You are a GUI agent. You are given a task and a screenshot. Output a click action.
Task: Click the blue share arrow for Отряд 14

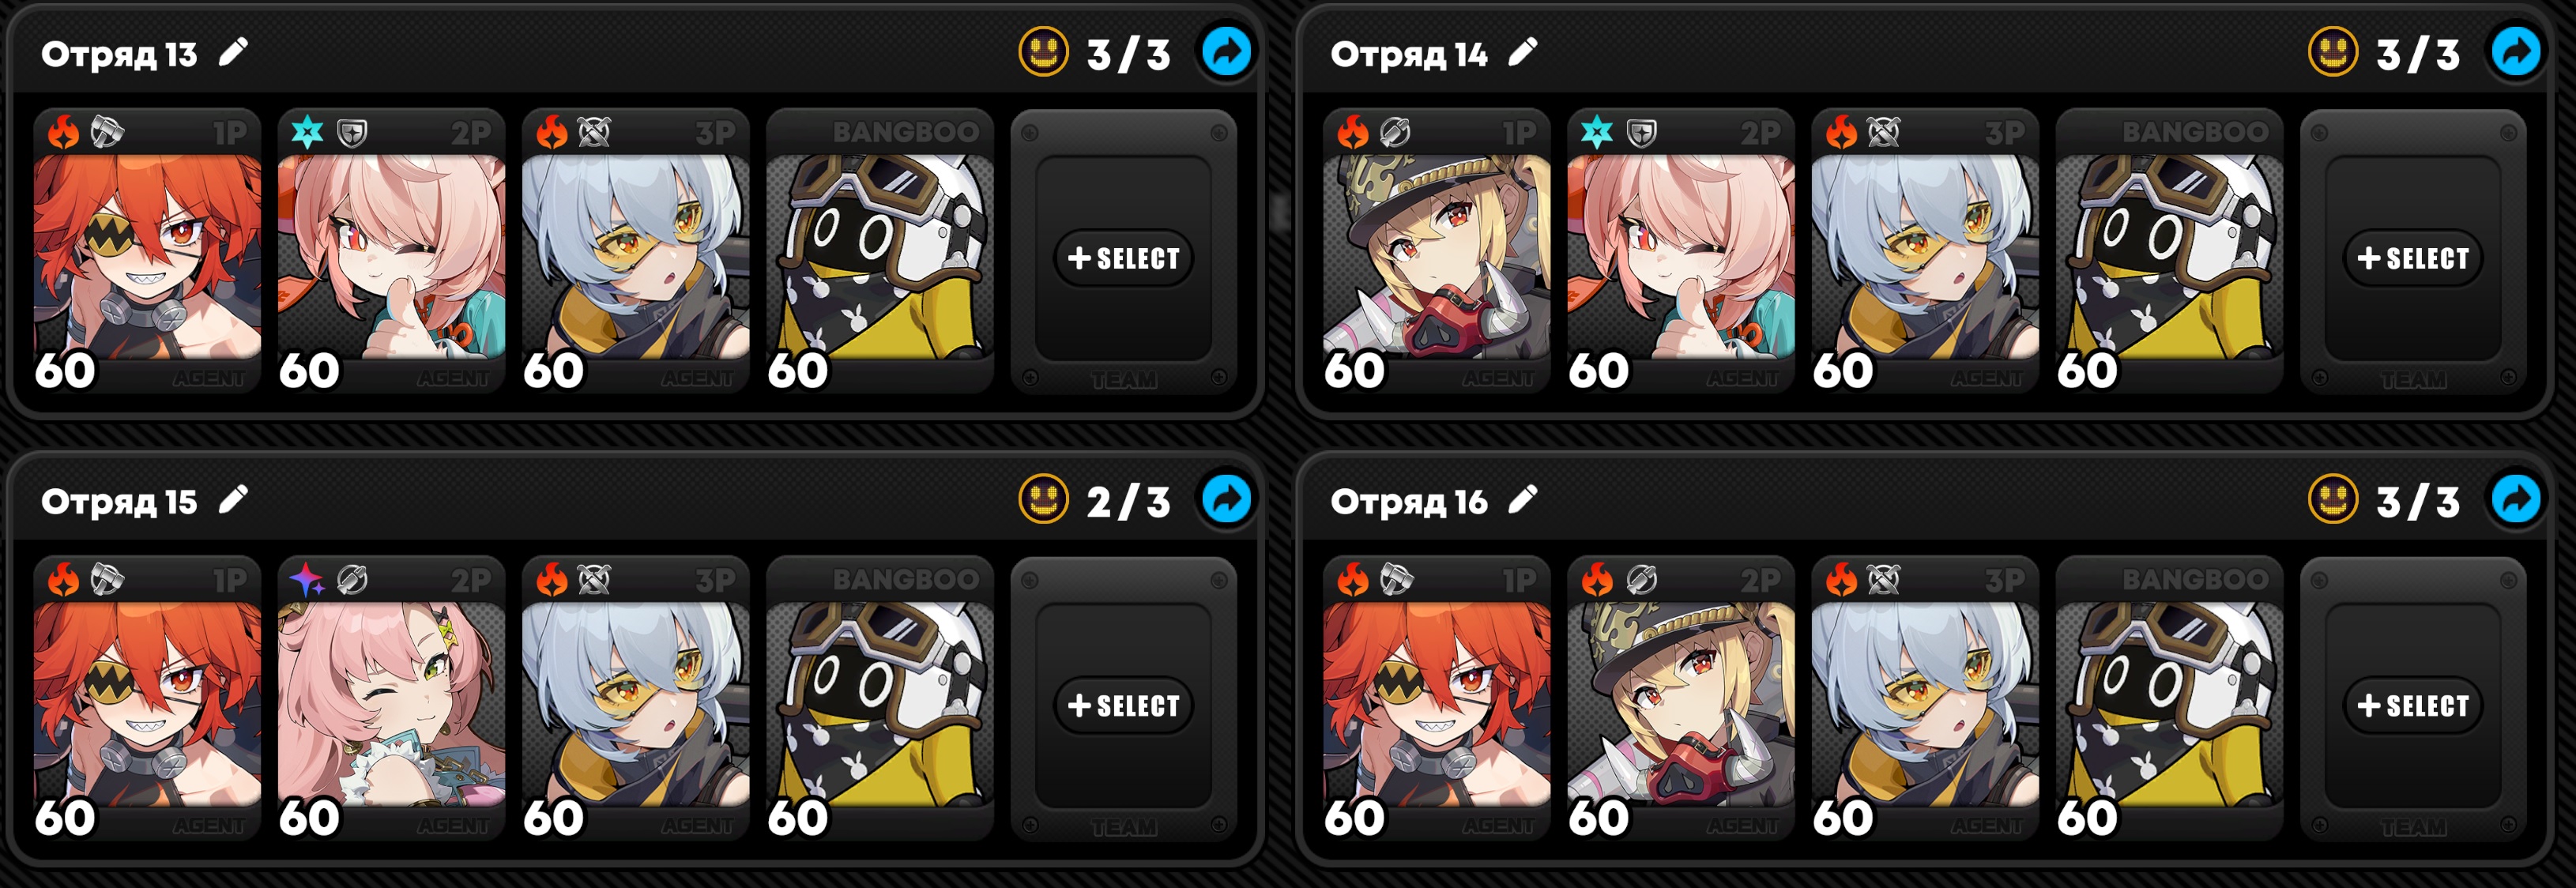pyautogui.click(x=2515, y=52)
